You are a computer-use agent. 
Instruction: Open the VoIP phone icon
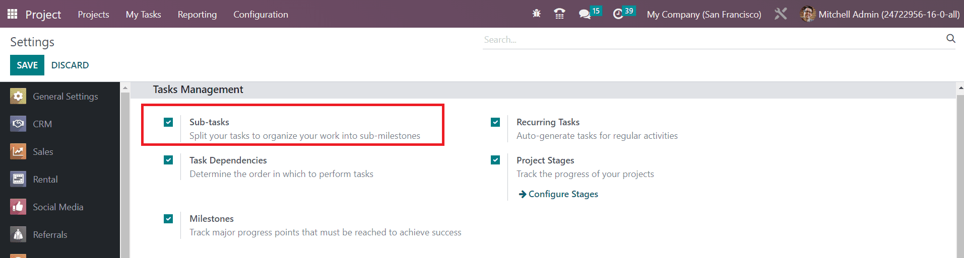[559, 14]
